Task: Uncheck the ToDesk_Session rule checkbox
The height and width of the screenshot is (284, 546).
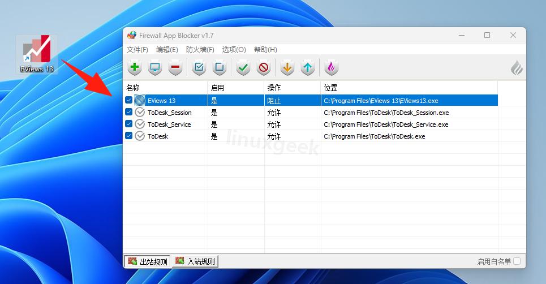Action: 128,112
